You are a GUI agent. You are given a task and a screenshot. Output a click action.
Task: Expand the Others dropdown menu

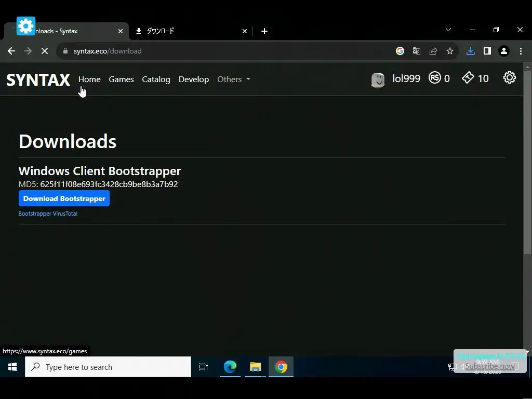coord(234,79)
